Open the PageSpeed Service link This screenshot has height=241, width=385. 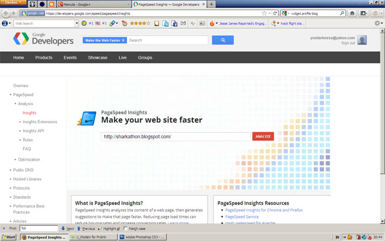tap(242, 217)
